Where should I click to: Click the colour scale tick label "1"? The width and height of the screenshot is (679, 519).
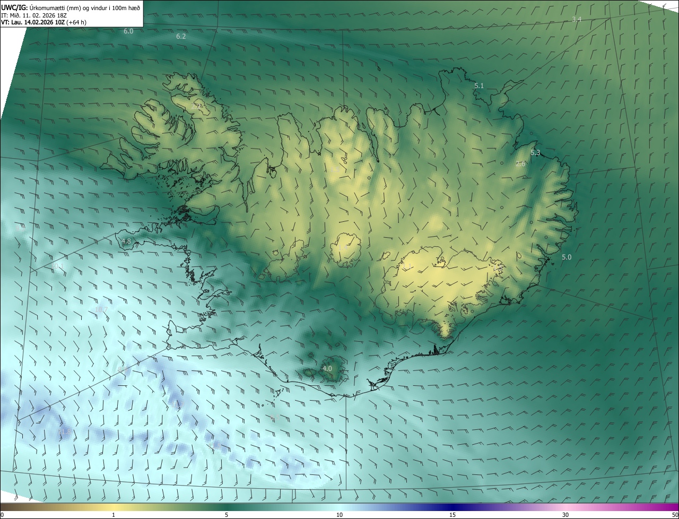pos(114,515)
